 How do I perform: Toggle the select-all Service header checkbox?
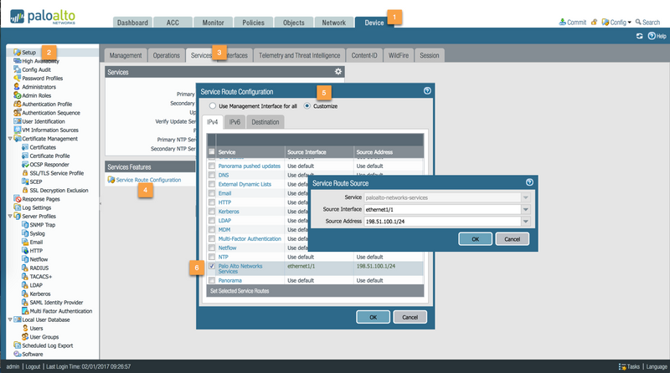coord(212,151)
